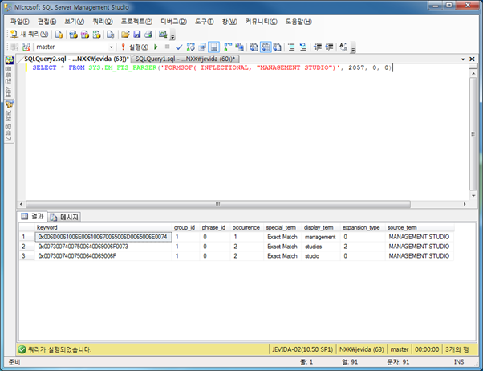The width and height of the screenshot is (483, 371).
Task: Open the 쿼리(Q) menu
Action: [x=103, y=22]
